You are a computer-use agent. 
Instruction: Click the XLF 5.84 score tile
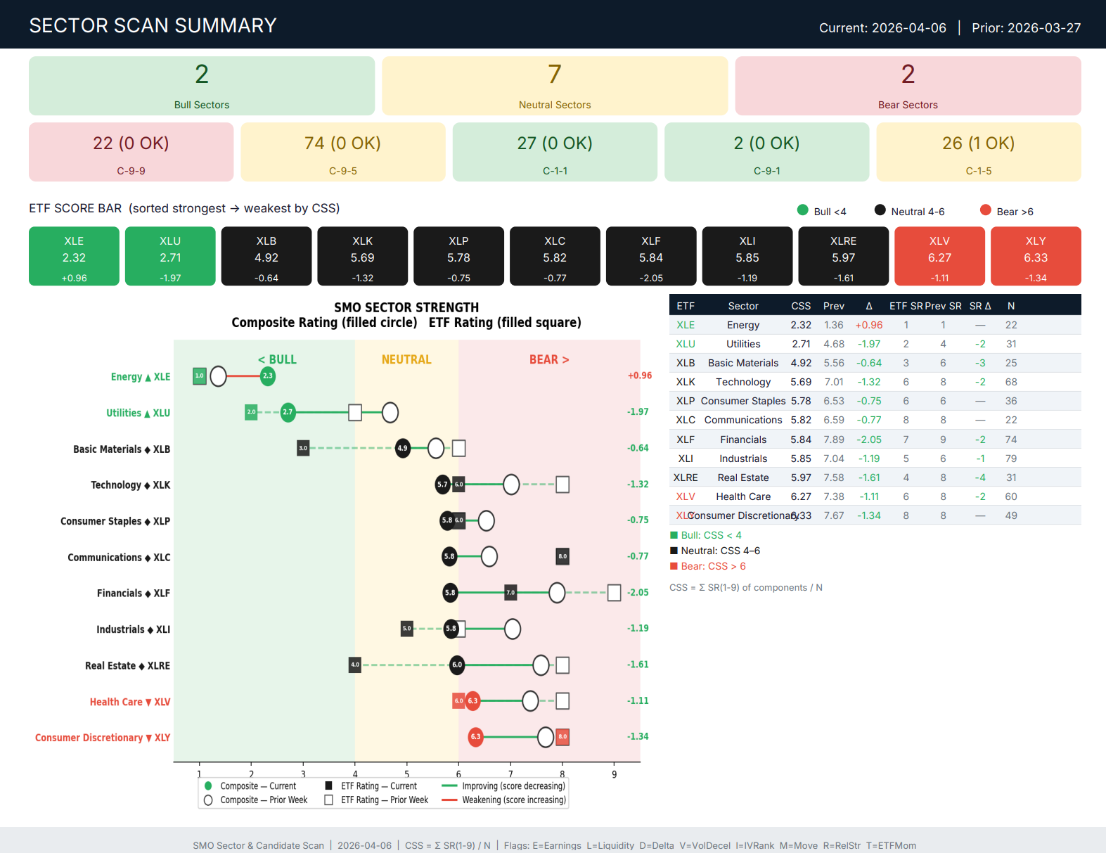651,256
